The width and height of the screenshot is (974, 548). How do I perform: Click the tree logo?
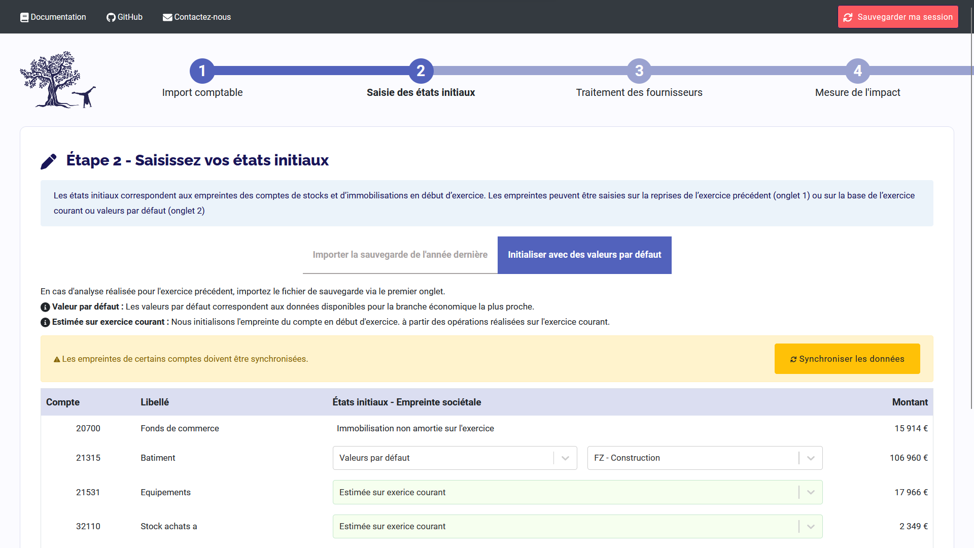(x=58, y=80)
